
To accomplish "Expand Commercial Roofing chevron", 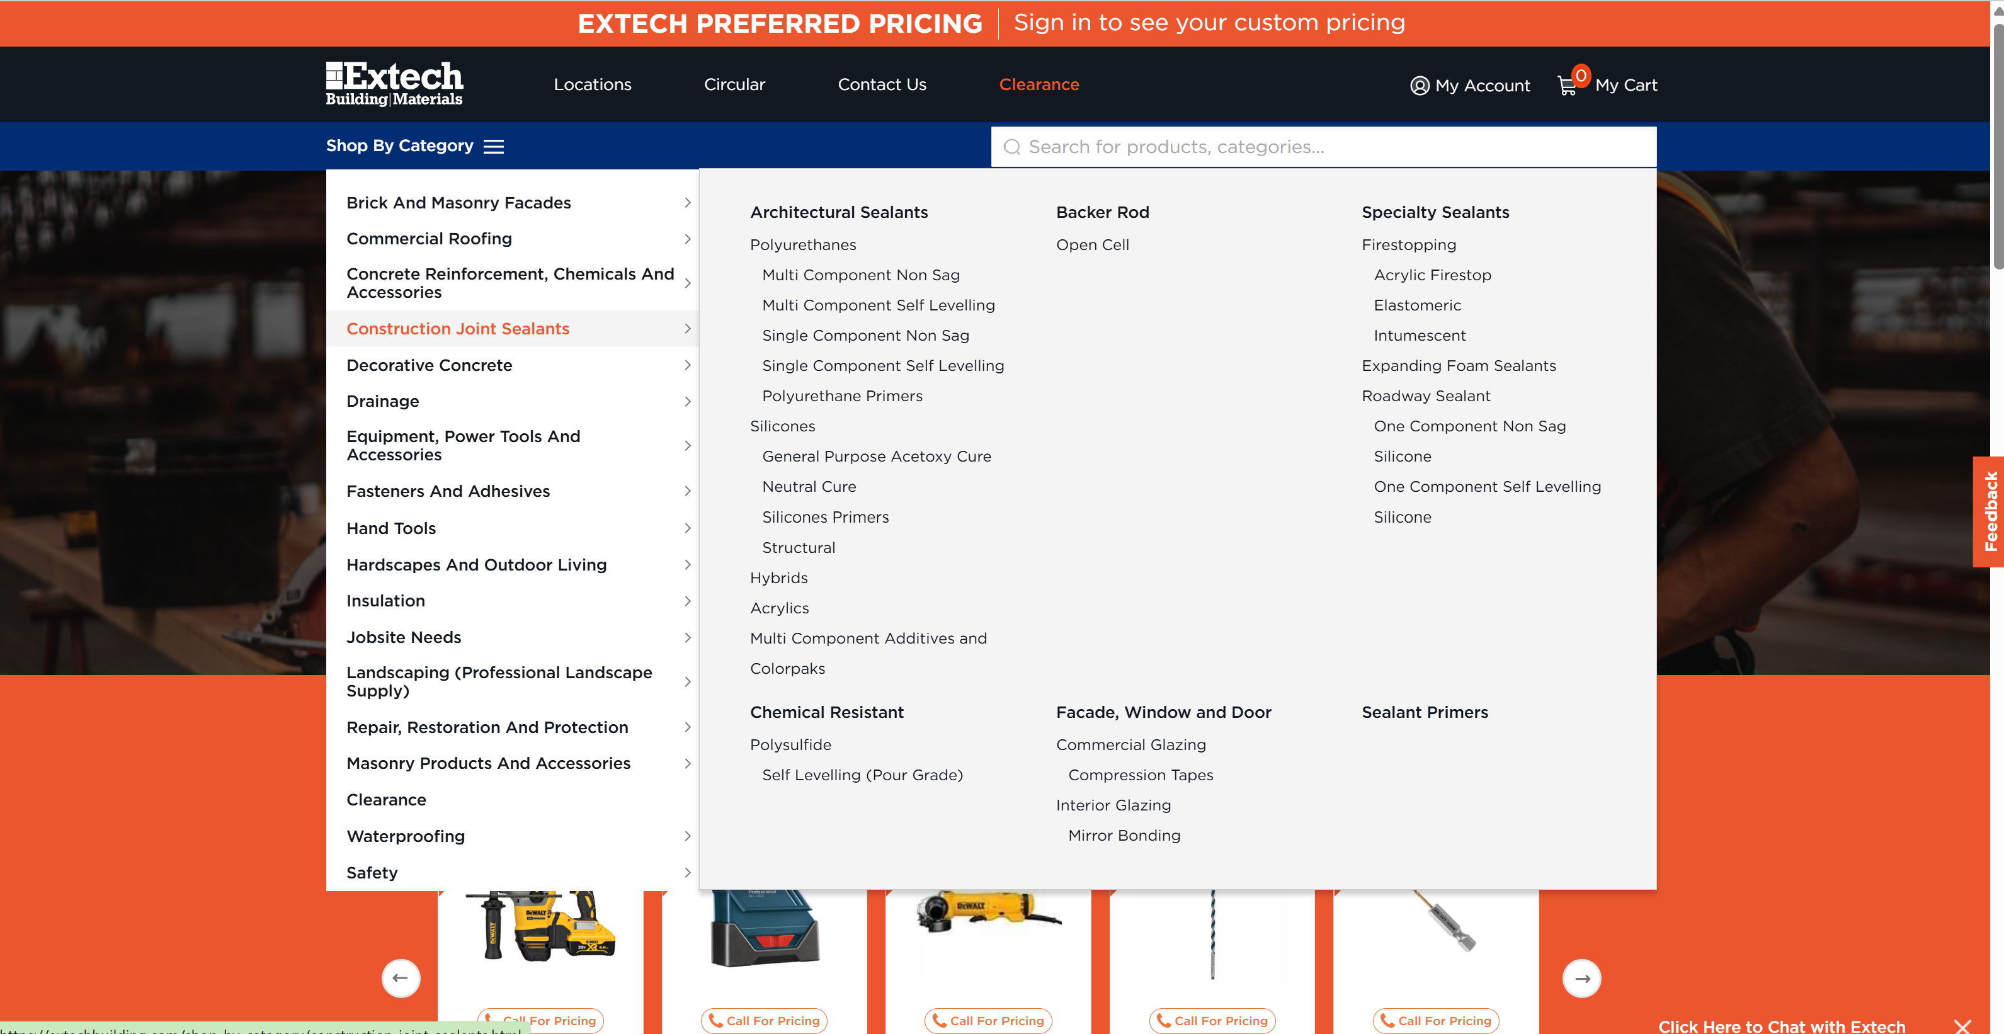I will click(x=687, y=239).
